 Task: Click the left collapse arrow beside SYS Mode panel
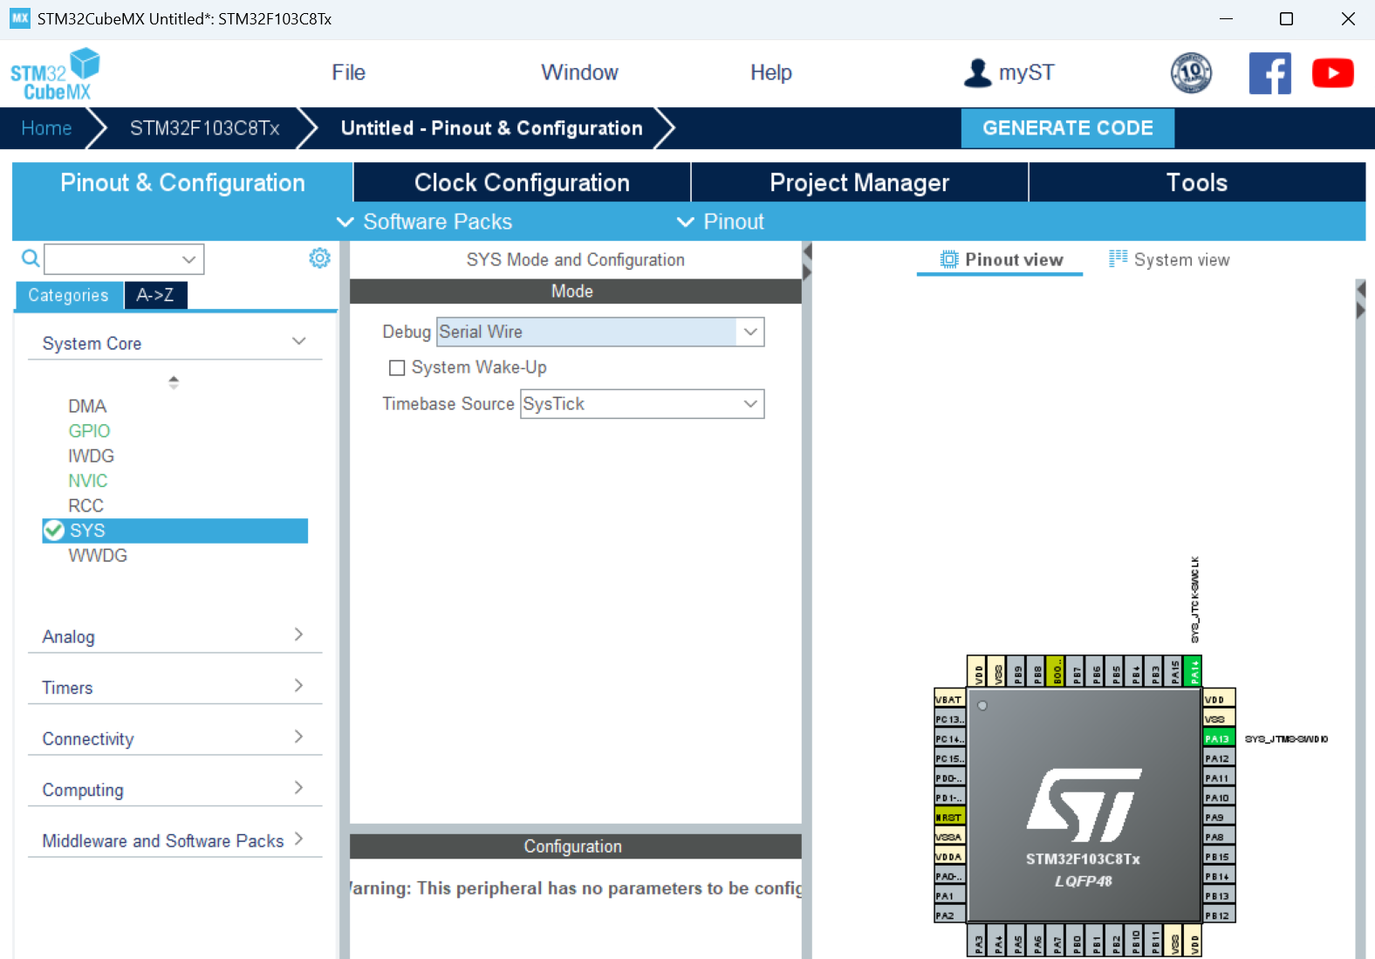(807, 251)
